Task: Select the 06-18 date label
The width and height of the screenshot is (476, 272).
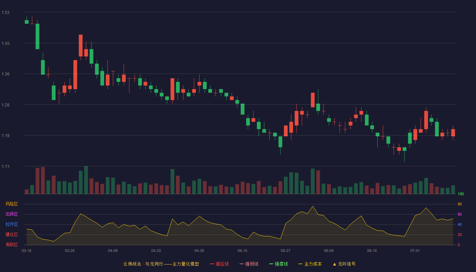Action: (372, 251)
